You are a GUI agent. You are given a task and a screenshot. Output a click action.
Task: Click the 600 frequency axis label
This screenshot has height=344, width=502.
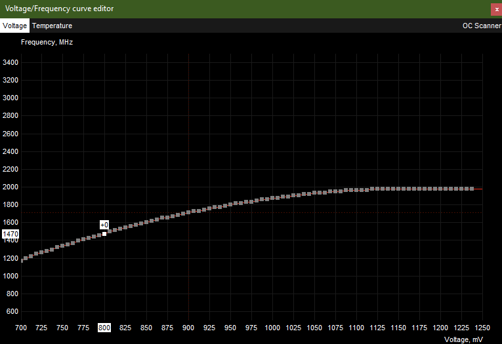(x=12, y=311)
